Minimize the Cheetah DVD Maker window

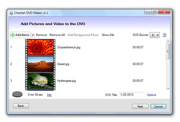click(148, 12)
